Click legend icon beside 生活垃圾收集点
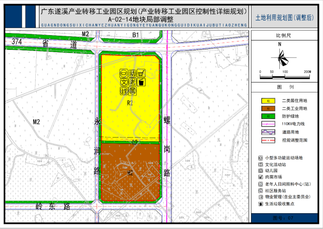The image size is (323, 229). coord(260,204)
